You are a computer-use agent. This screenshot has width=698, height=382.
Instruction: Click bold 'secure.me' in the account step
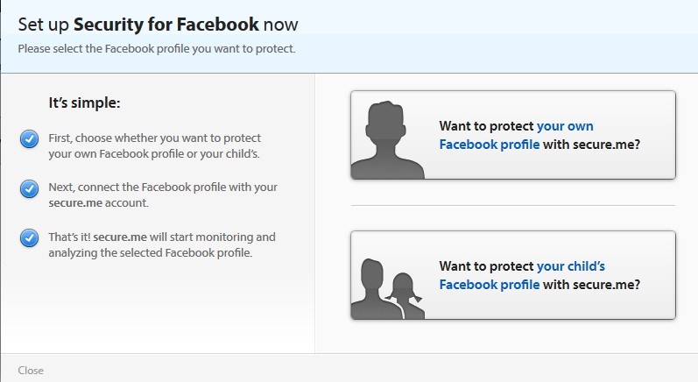(75, 203)
